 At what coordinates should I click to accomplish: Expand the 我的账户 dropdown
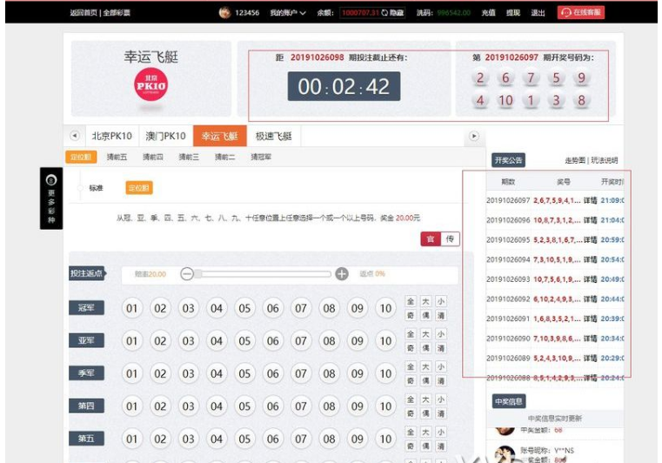[x=288, y=13]
